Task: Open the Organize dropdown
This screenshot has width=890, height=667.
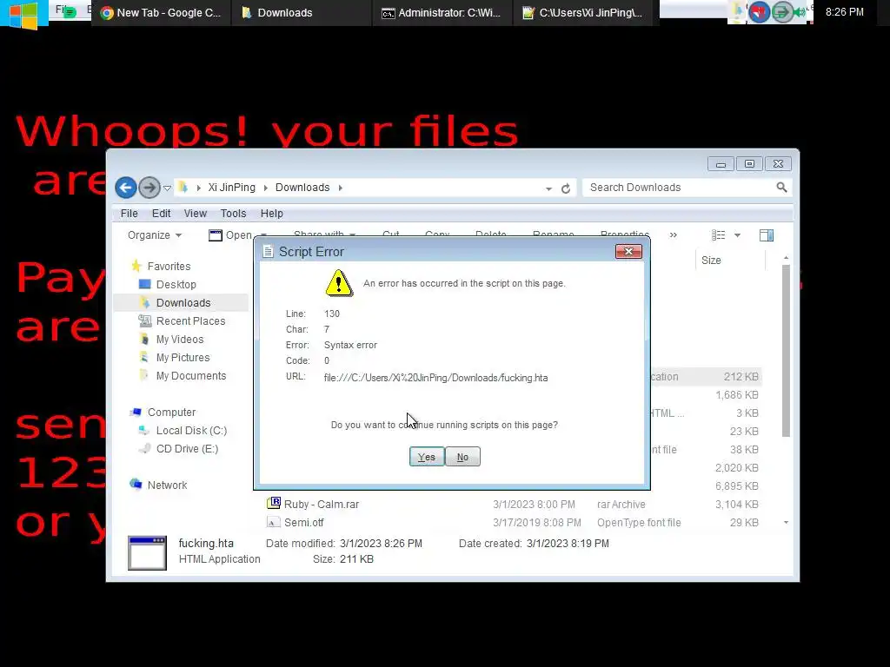Action: point(155,234)
